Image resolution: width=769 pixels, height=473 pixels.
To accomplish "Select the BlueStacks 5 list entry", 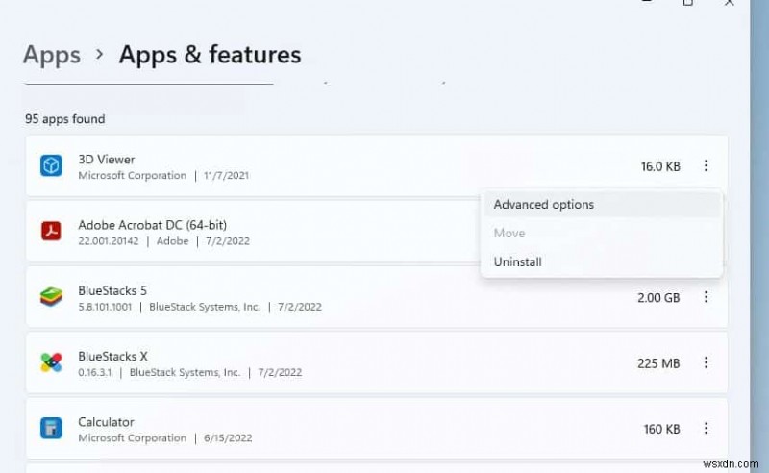I will point(112,290).
